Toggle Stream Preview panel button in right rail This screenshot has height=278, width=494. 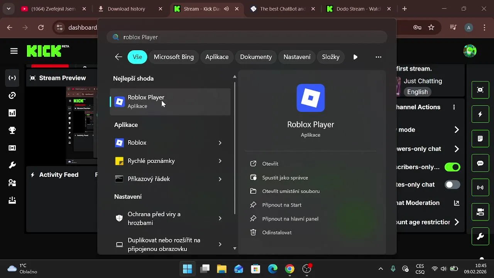[x=480, y=90]
